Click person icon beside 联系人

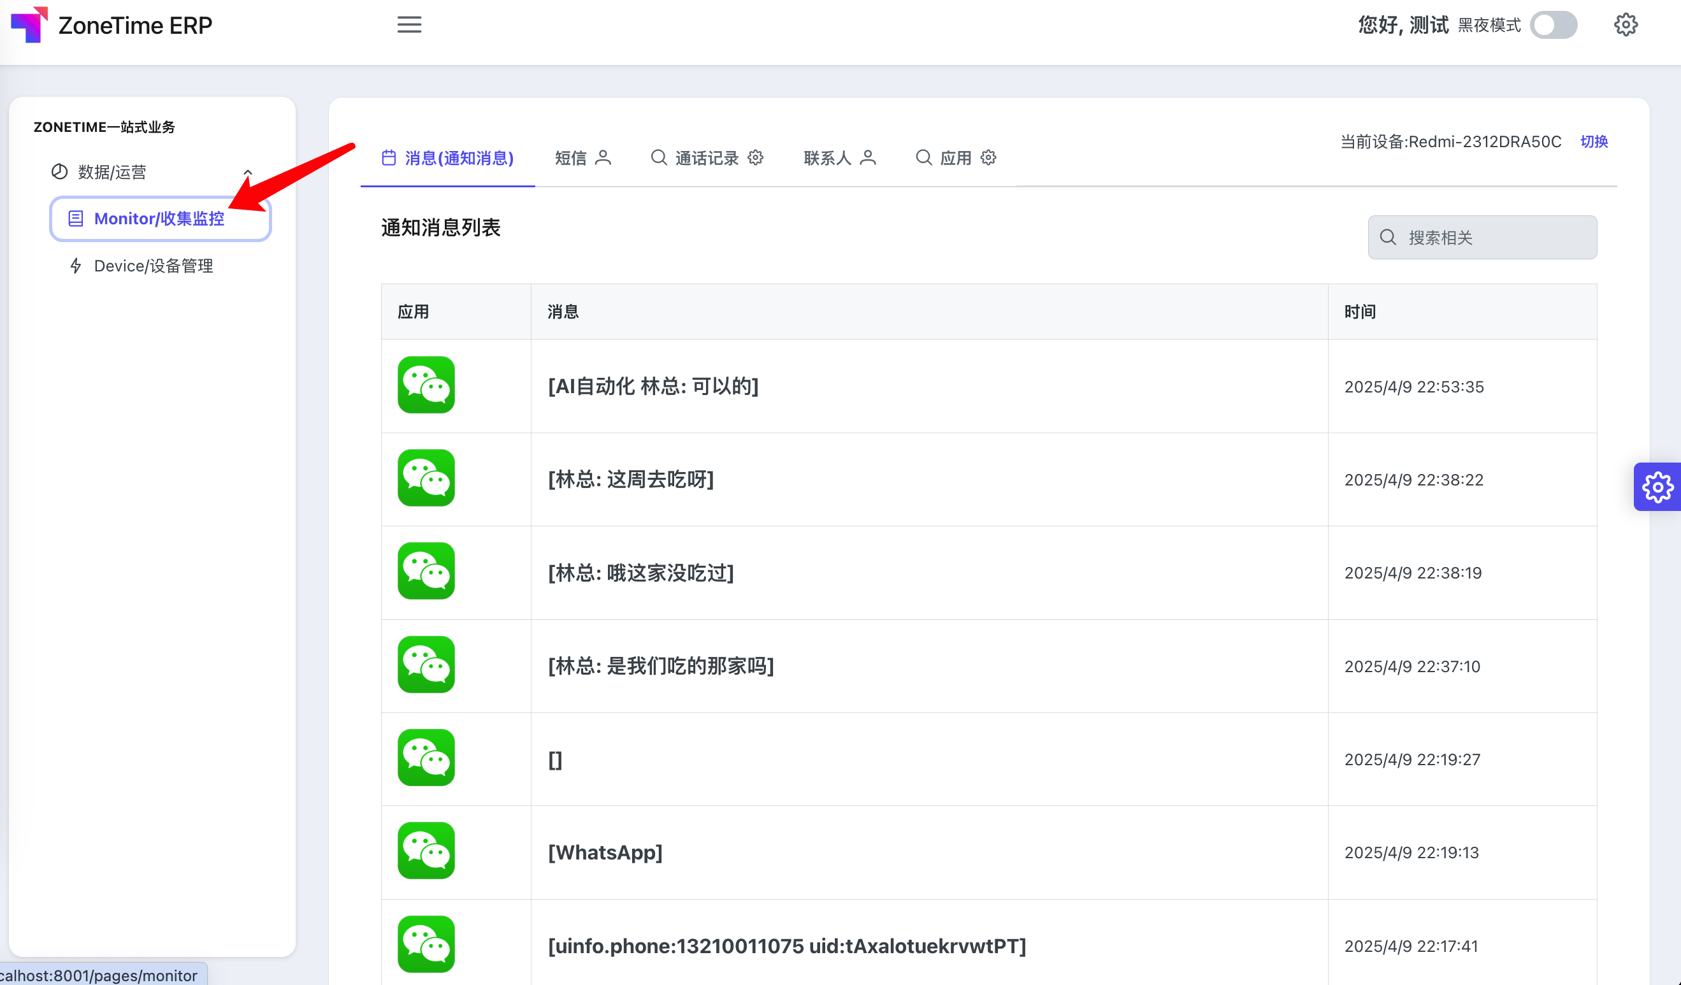click(x=868, y=157)
